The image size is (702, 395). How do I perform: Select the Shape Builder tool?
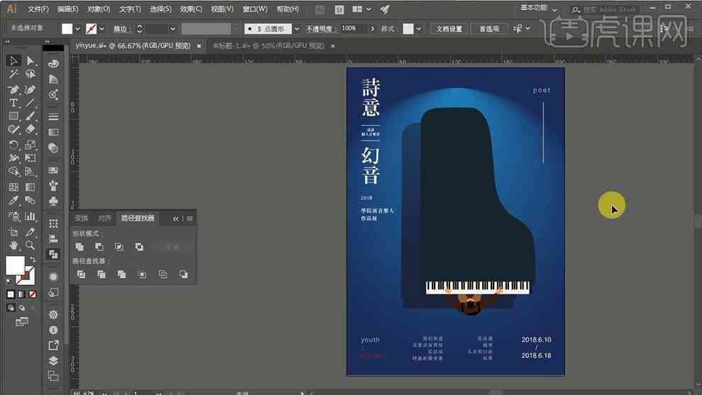[x=13, y=172]
